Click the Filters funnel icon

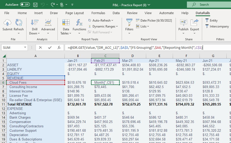point(129,23)
